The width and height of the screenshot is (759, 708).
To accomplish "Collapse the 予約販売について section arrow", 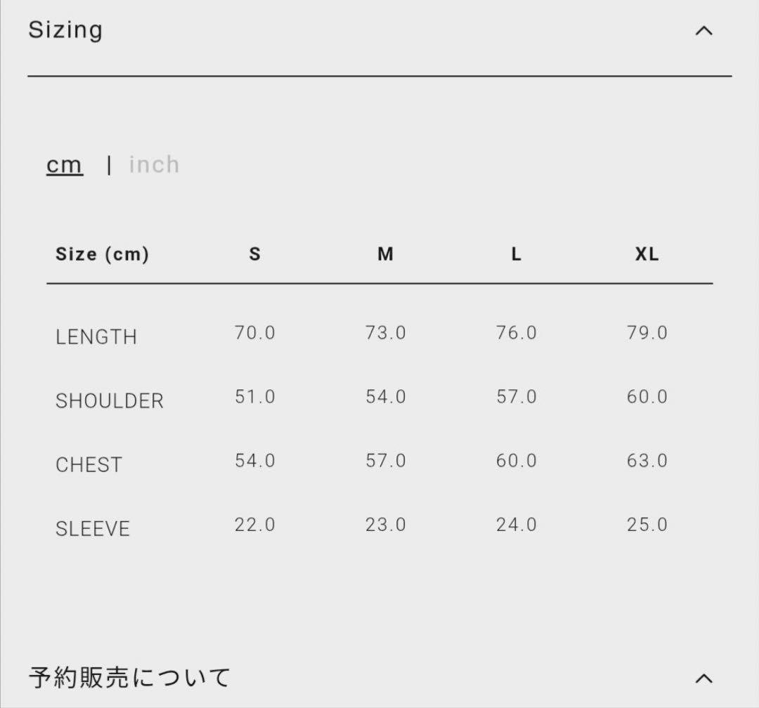I will [x=703, y=678].
